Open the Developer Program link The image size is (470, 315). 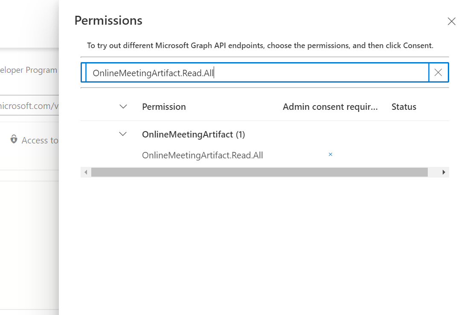[x=29, y=70]
